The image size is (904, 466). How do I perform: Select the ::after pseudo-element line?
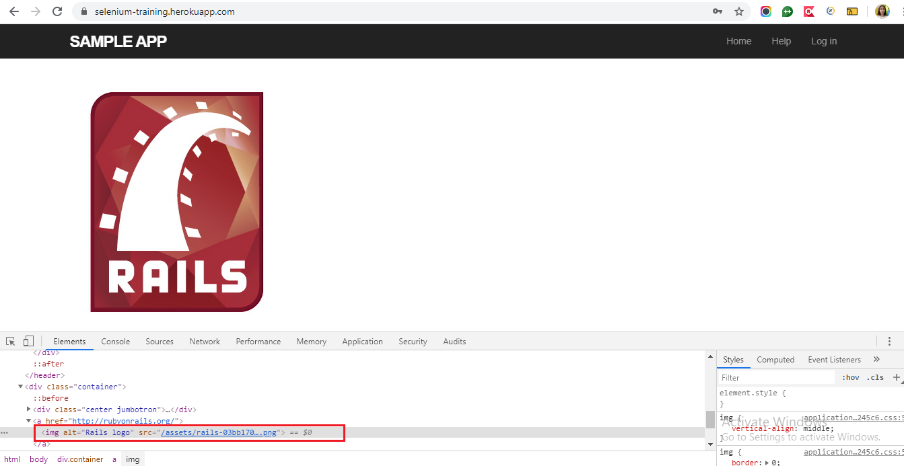(x=49, y=364)
